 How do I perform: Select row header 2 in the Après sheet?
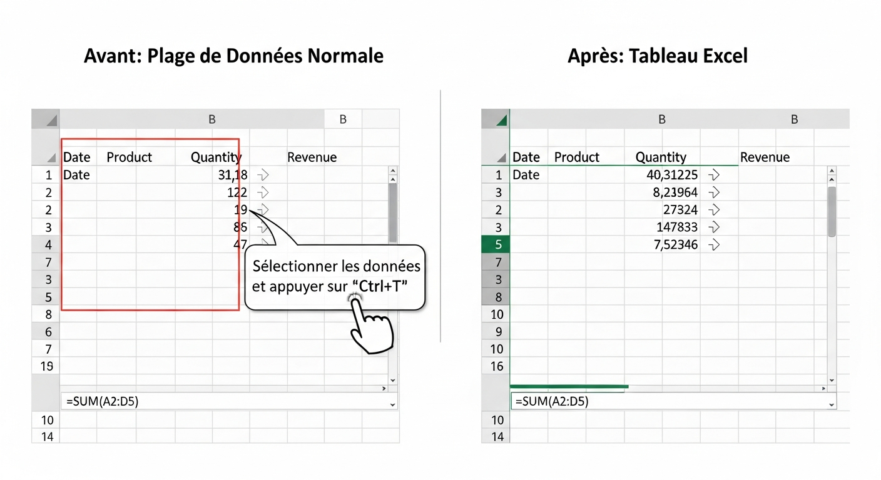[496, 210]
